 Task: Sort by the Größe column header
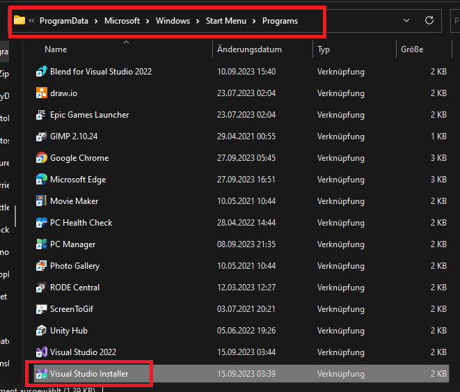tap(412, 49)
